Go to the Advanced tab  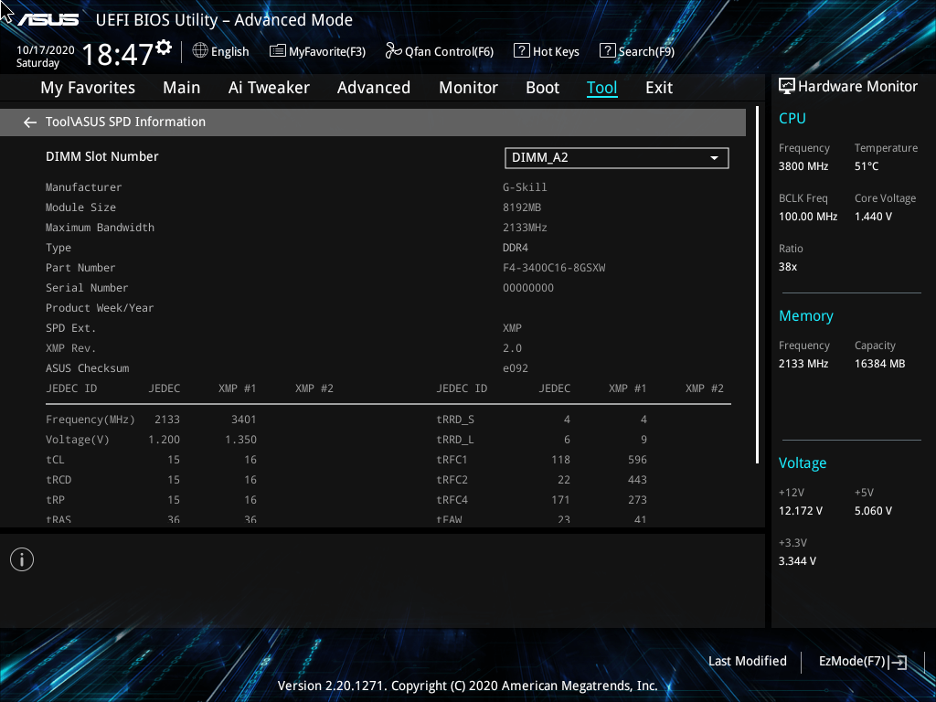tap(374, 88)
